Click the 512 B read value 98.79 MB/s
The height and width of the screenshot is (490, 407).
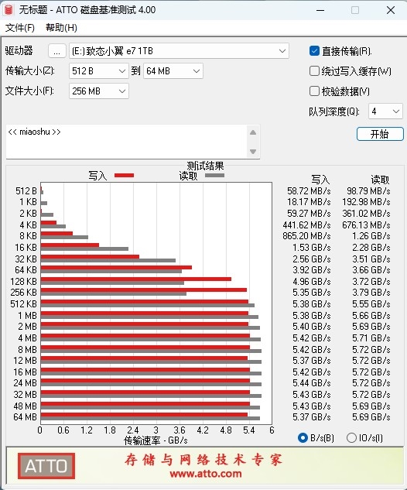point(368,191)
